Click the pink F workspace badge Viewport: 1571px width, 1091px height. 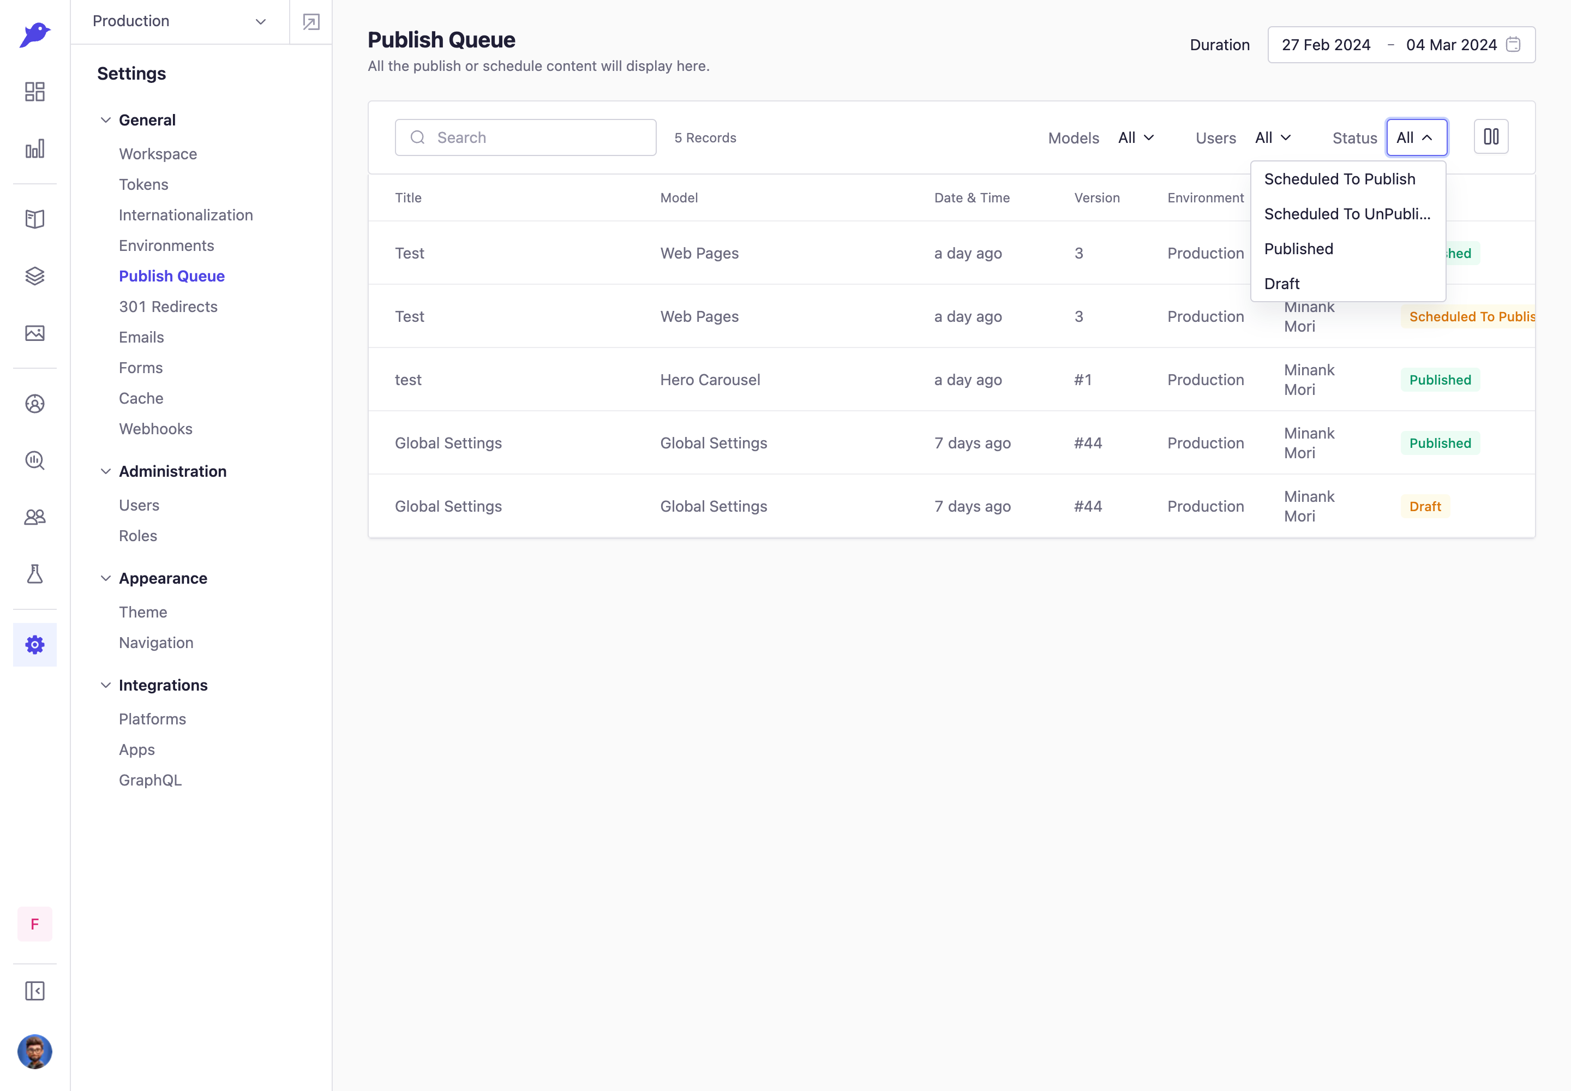click(x=35, y=924)
